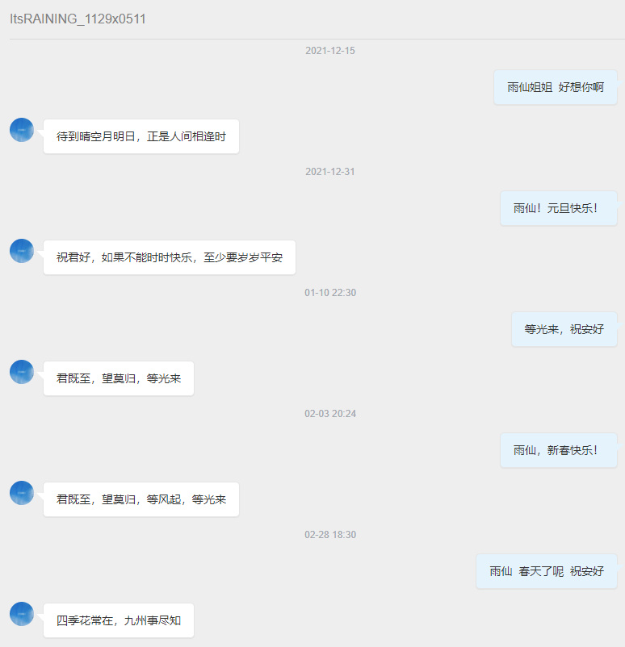Click the reply starting 祝君好，如果不能时时快乐
The width and height of the screenshot is (625, 647).
pos(170,257)
